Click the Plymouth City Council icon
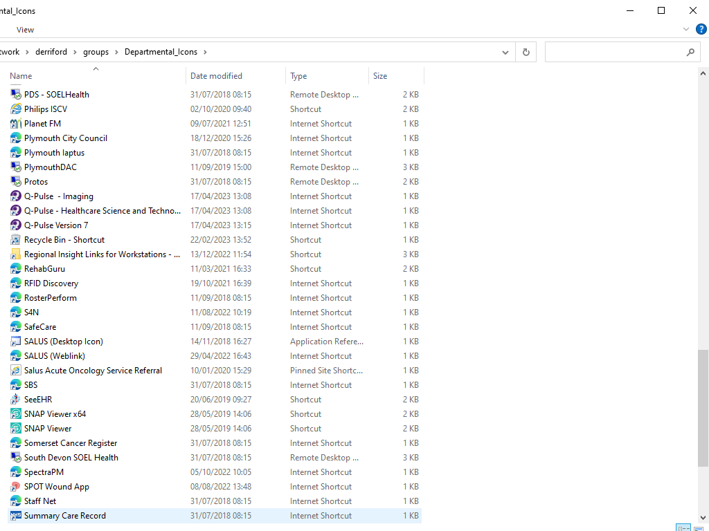This screenshot has width=709, height=531. pos(16,138)
